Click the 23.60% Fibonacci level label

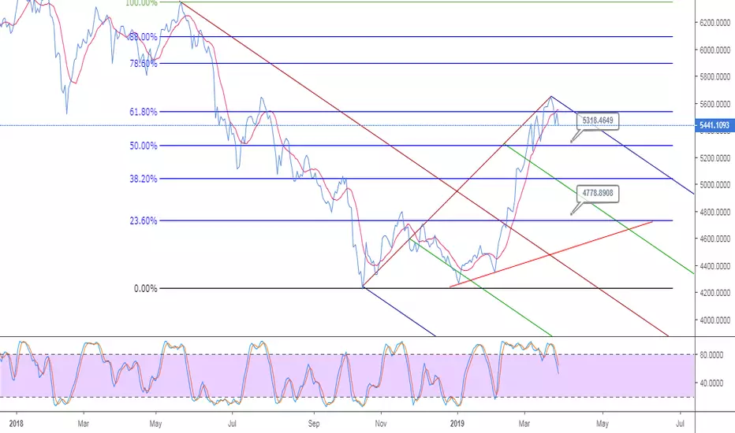pyautogui.click(x=144, y=220)
